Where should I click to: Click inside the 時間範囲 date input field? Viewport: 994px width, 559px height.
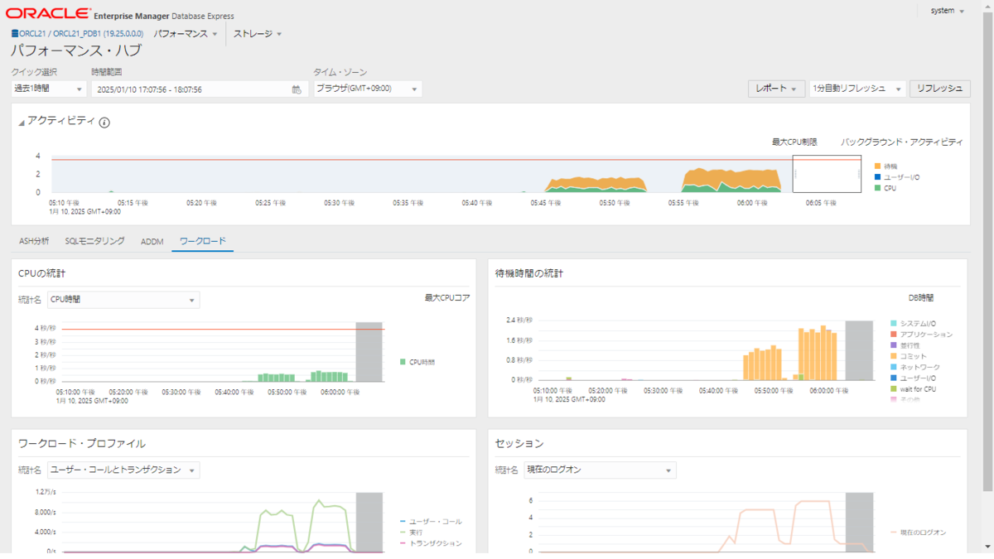click(x=191, y=89)
